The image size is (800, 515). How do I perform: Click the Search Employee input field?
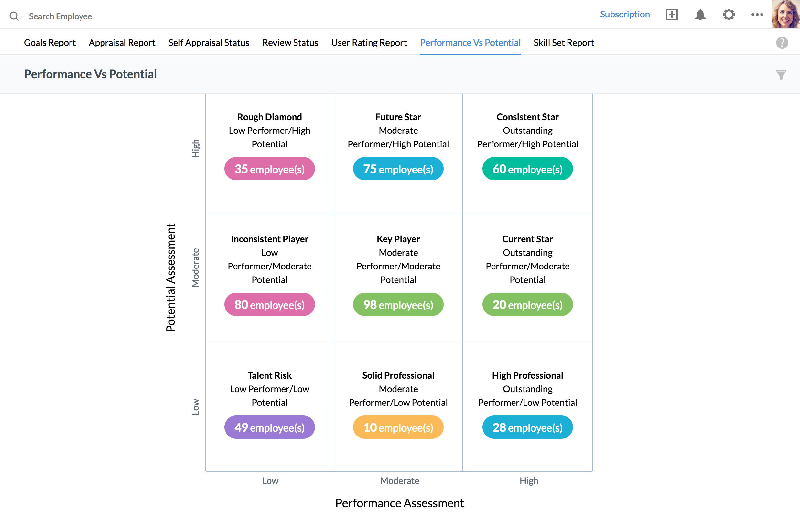(x=60, y=16)
